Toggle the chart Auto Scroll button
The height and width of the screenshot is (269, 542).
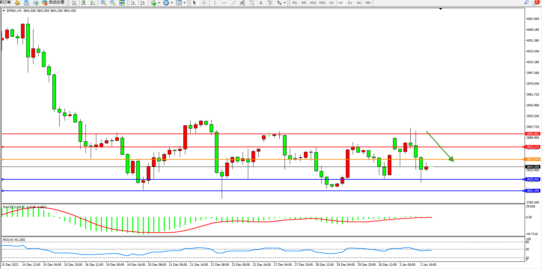click(x=133, y=3)
